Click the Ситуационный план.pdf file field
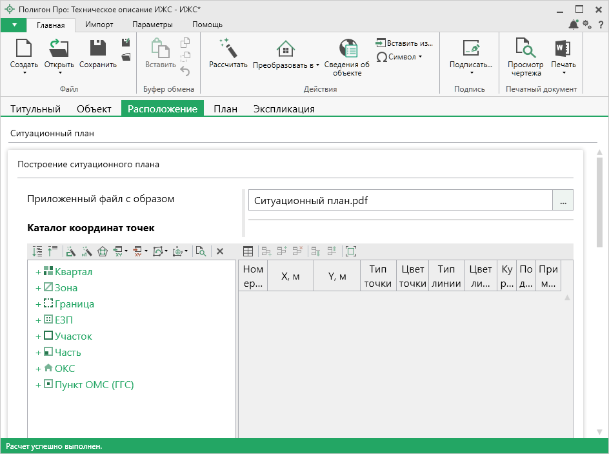This screenshot has height=454, width=609. tap(400, 200)
